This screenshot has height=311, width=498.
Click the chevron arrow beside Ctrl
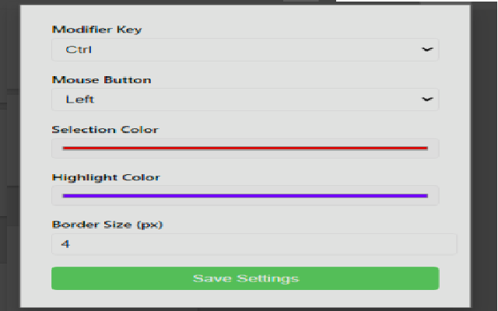(426, 50)
